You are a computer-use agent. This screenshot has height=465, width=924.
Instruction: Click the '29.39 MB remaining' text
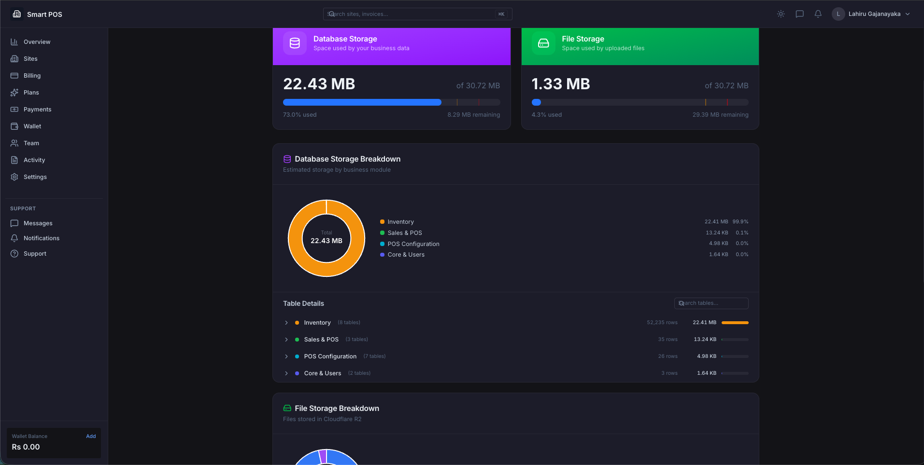point(720,115)
